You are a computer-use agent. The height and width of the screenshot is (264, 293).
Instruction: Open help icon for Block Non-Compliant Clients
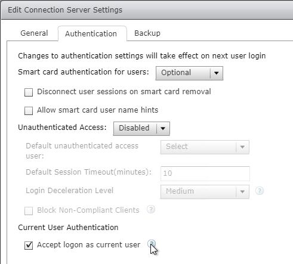(x=151, y=209)
